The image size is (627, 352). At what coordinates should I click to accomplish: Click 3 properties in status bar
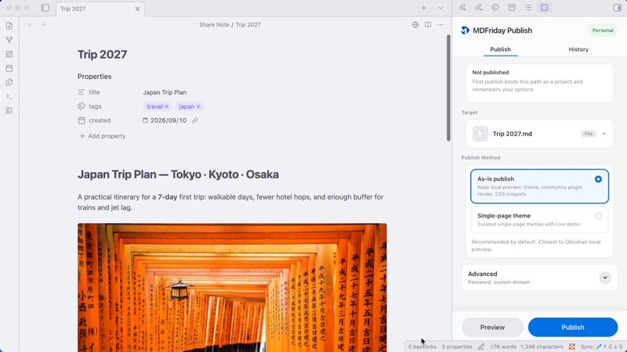pyautogui.click(x=457, y=347)
